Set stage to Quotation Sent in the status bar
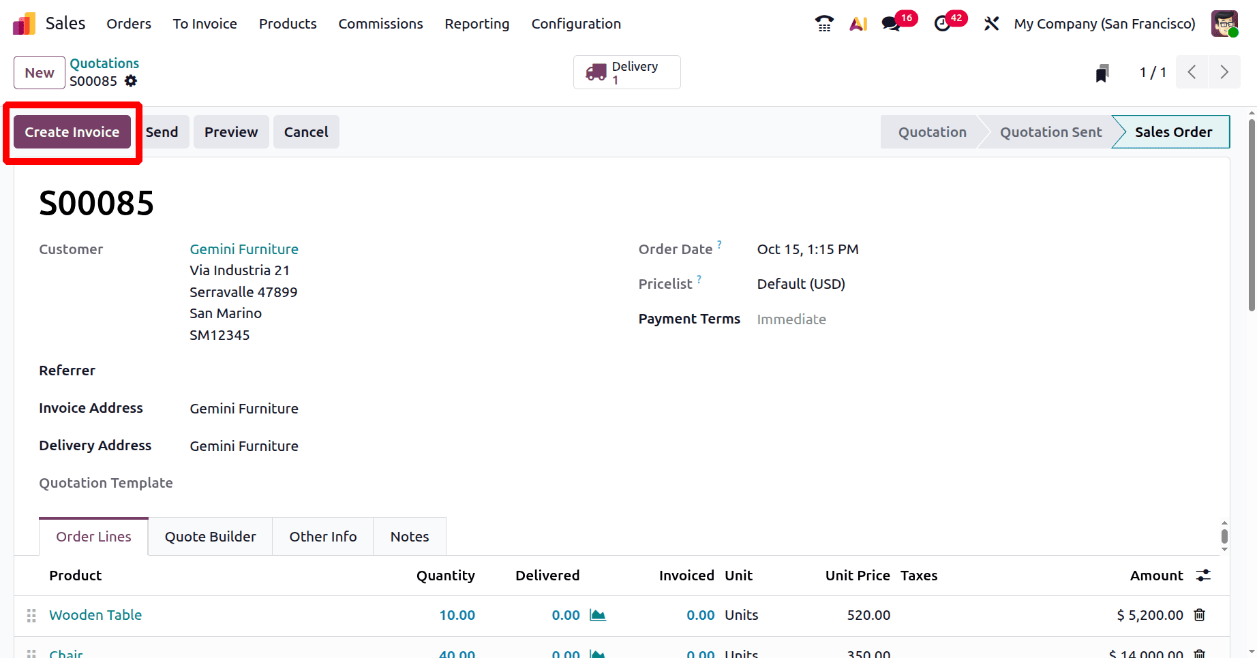This screenshot has height=658, width=1257. pos(1050,131)
